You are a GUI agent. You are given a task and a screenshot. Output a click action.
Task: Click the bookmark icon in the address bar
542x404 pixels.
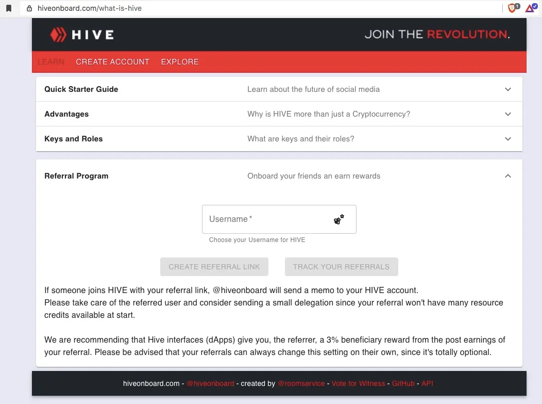click(x=9, y=8)
